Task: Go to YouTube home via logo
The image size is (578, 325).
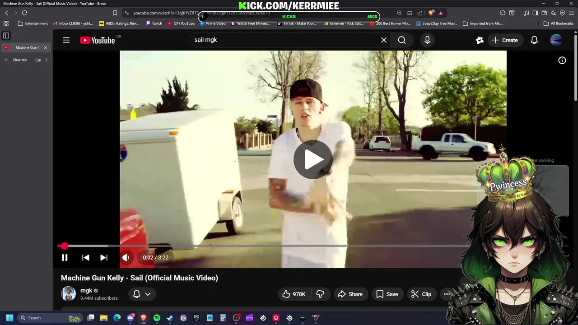Action: (x=97, y=40)
